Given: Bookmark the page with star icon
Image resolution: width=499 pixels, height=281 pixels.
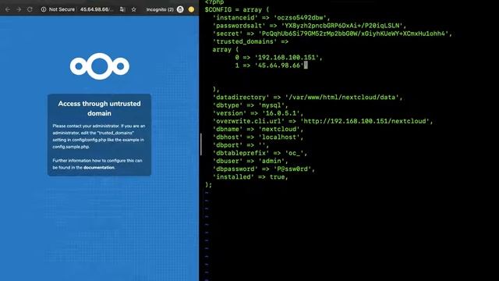Looking at the screenshot, I should coord(133,9).
